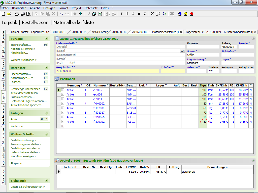Screen dimensions: 258x193
Task: Click the green down arrow toolbar icon
Action: tap(81, 14)
